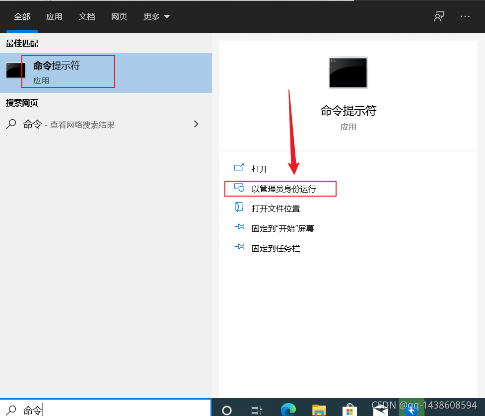
Task: Expand the 更多 dropdown
Action: click(156, 17)
